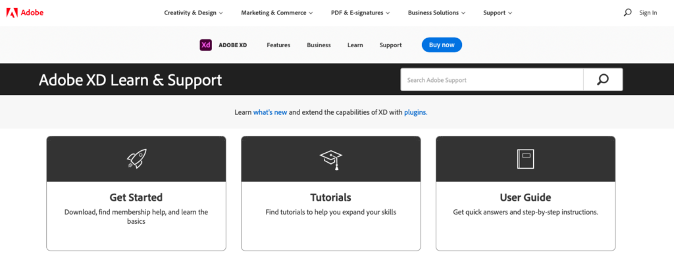The image size is (674, 269).
Task: Click the header search magnifier icon
Action: [627, 12]
